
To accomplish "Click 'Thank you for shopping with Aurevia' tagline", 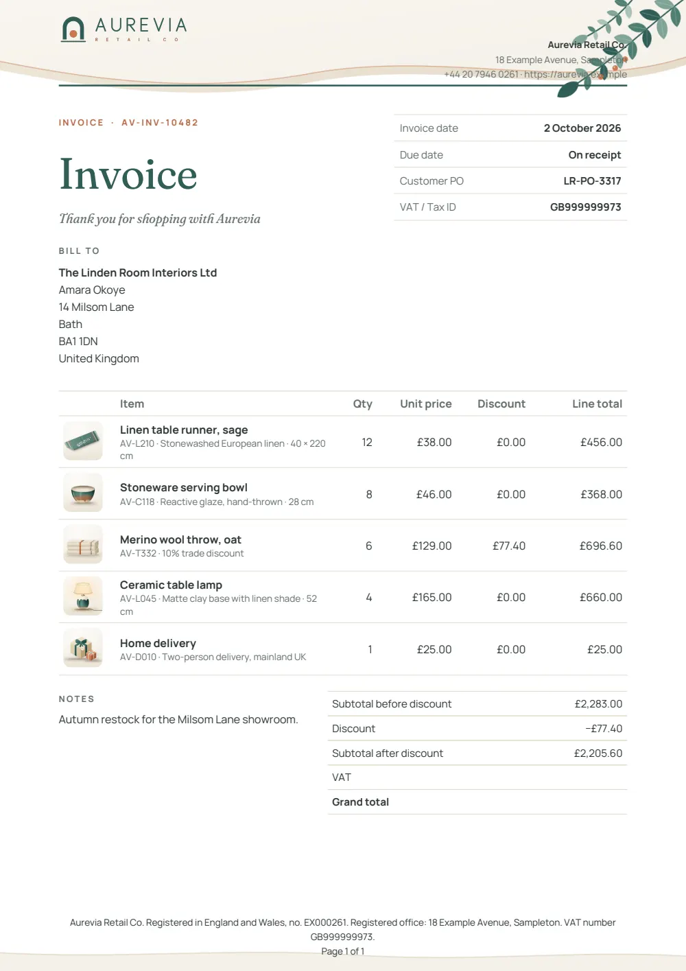I will tap(160, 219).
